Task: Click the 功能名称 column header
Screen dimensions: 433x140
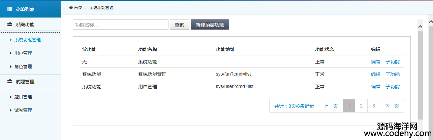Action: point(148,49)
